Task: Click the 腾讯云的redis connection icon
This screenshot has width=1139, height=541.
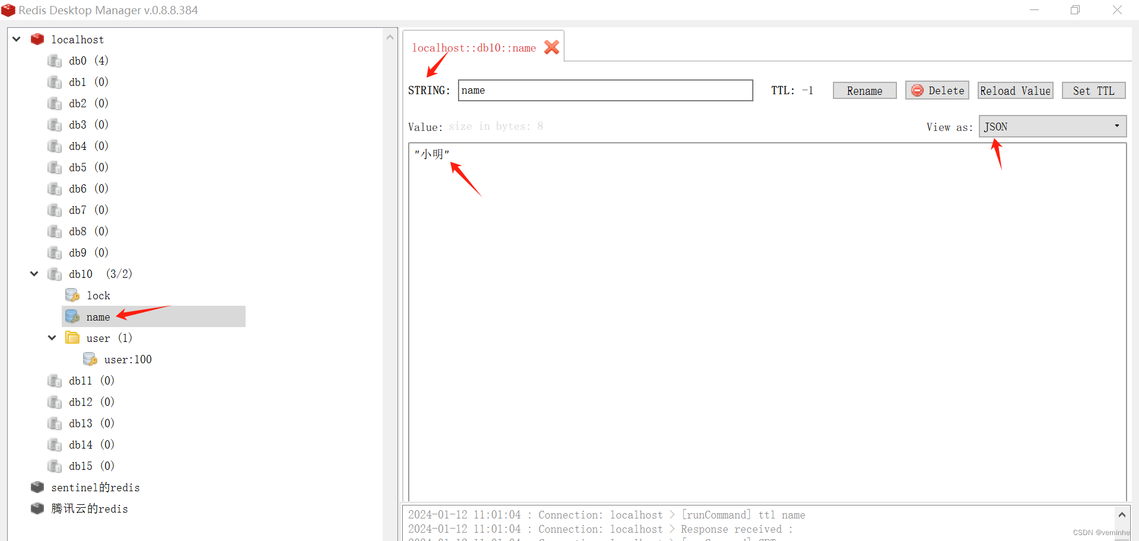Action: tap(37, 508)
